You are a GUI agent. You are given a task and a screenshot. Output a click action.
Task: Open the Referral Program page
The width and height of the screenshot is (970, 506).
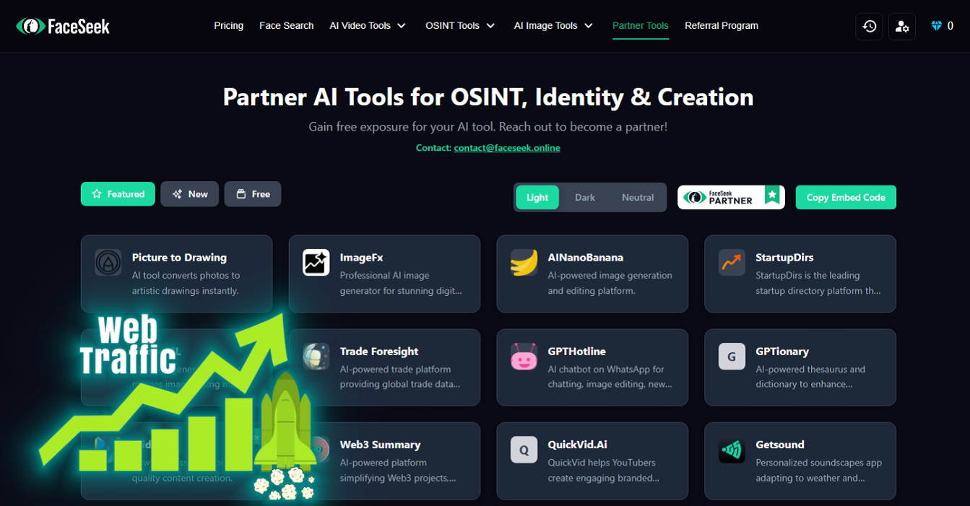point(721,26)
